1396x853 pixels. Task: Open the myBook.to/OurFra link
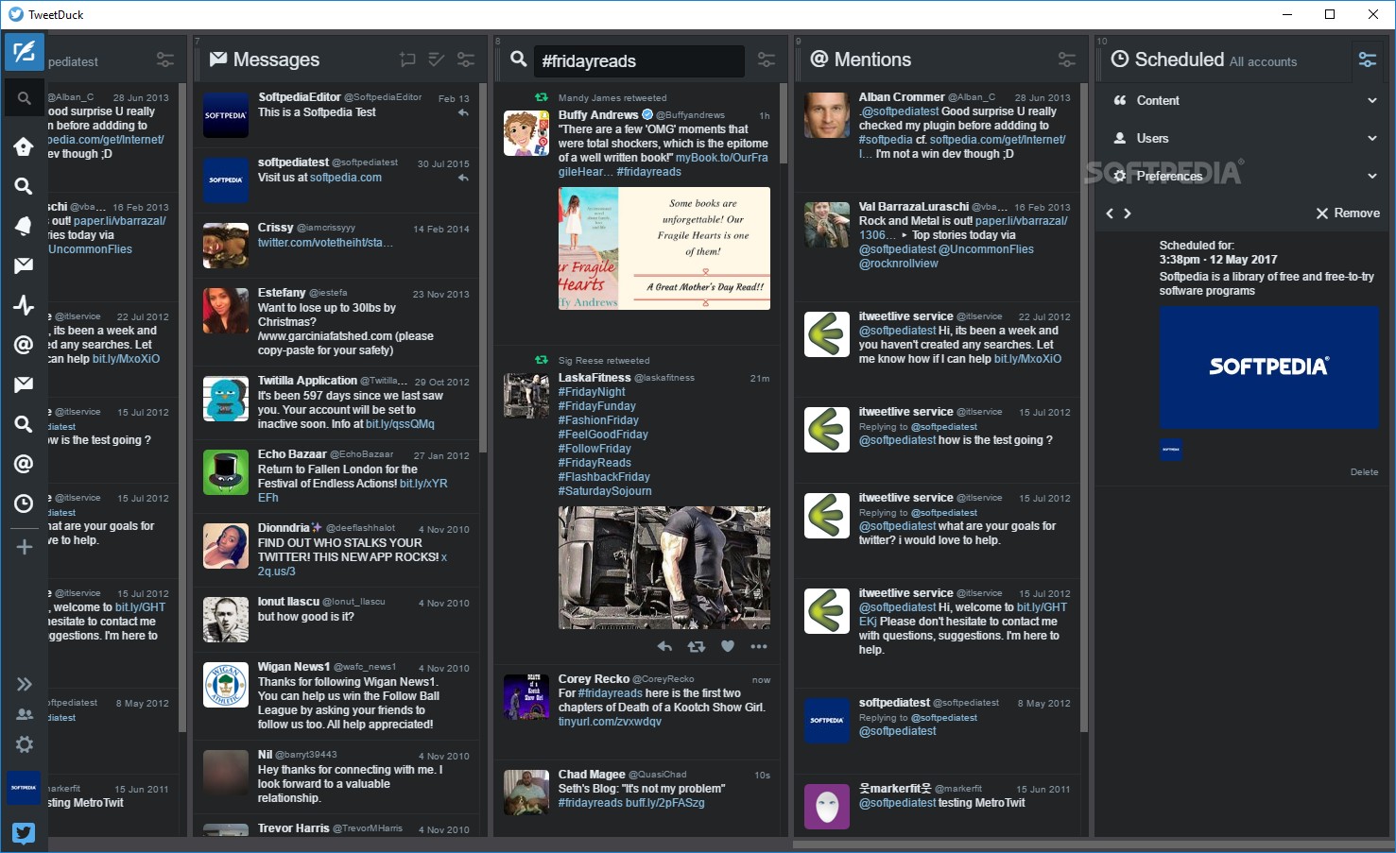[721, 158]
